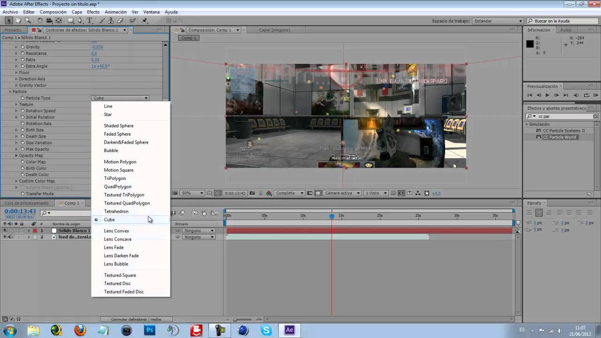
Task: Select the Pen tool
Action: coord(80,21)
